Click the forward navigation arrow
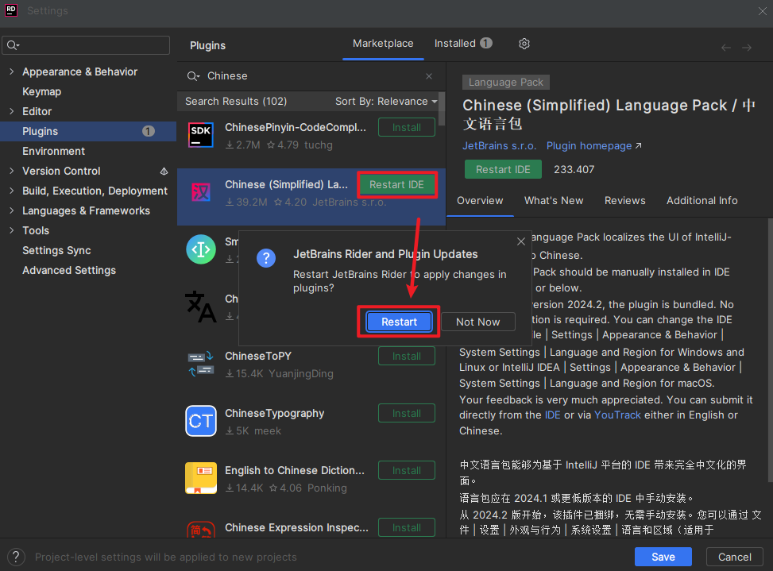The image size is (773, 571). click(747, 48)
